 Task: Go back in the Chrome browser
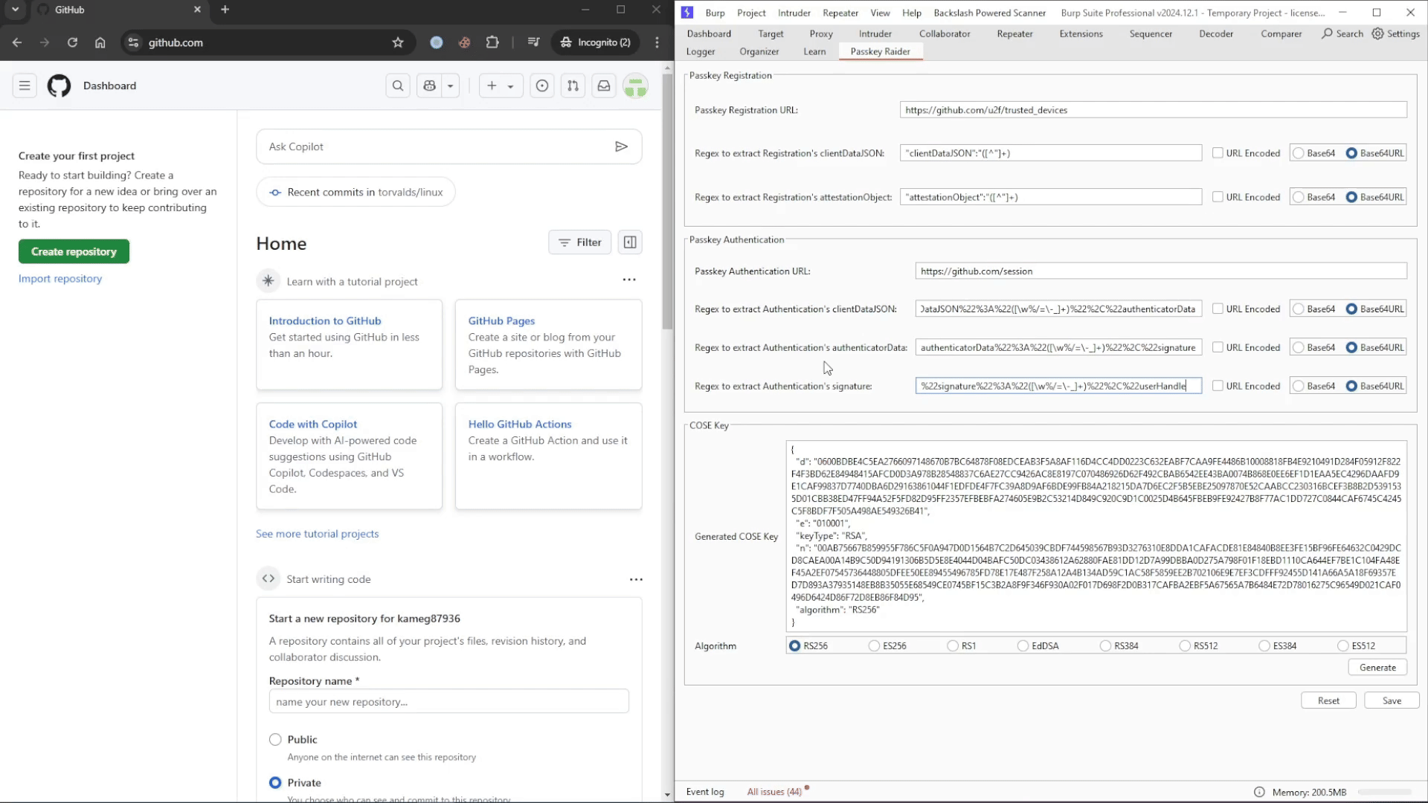17,42
